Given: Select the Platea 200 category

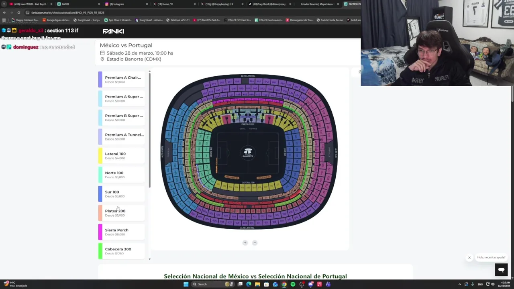Looking at the screenshot, I should pyautogui.click(x=121, y=213).
